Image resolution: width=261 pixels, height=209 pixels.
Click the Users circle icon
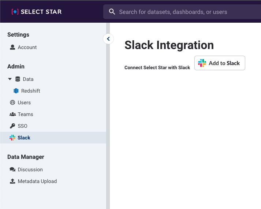tap(12, 102)
